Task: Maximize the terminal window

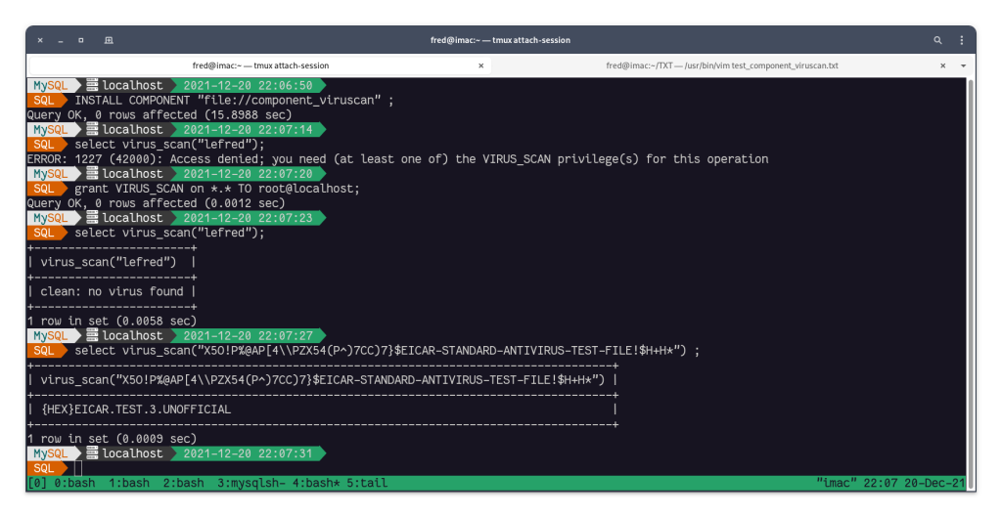Action: pyautogui.click(x=81, y=40)
